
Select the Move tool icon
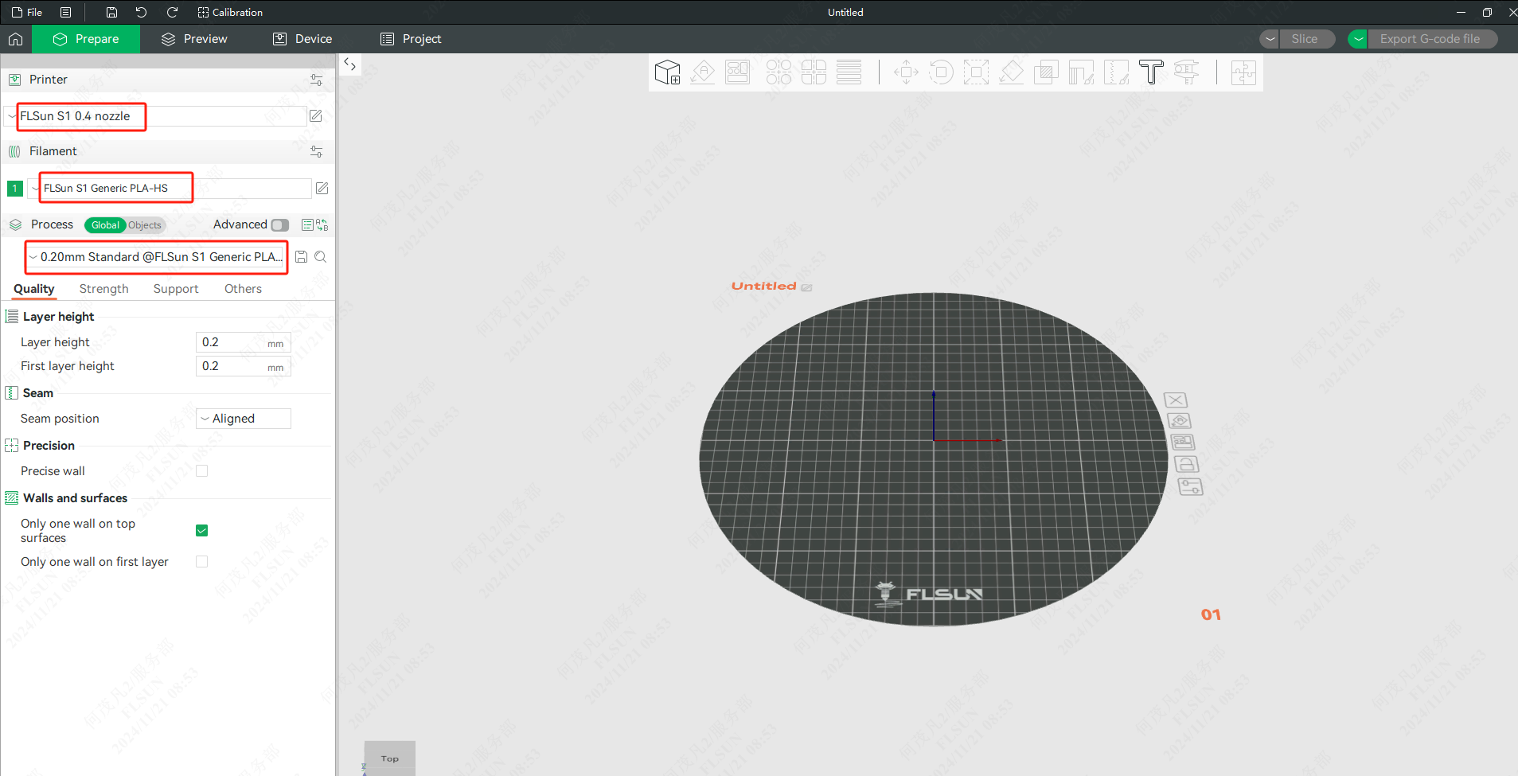(906, 72)
